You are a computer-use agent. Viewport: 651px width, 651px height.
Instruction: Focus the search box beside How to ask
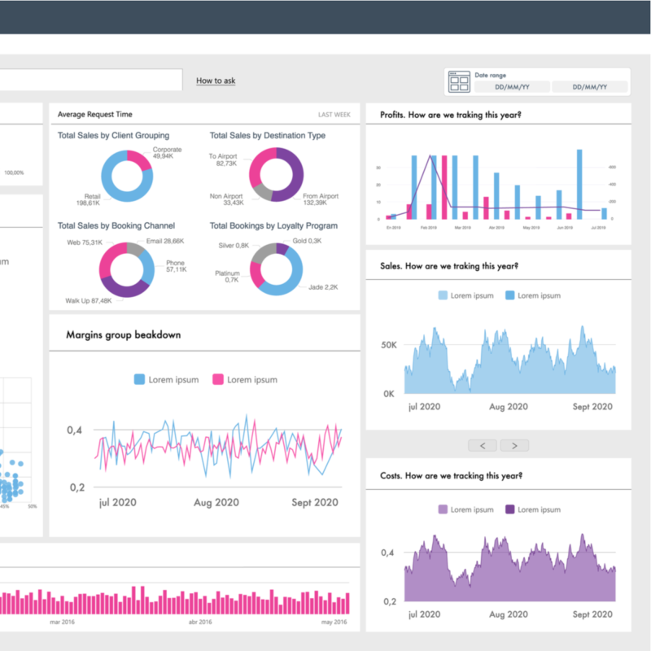point(90,80)
